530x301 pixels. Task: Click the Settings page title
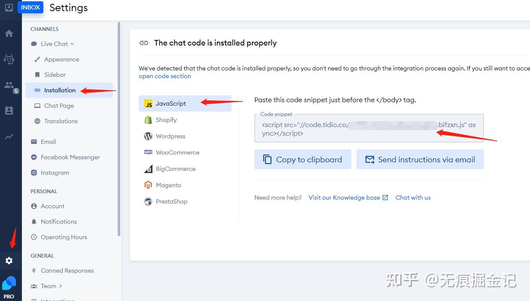tap(69, 8)
